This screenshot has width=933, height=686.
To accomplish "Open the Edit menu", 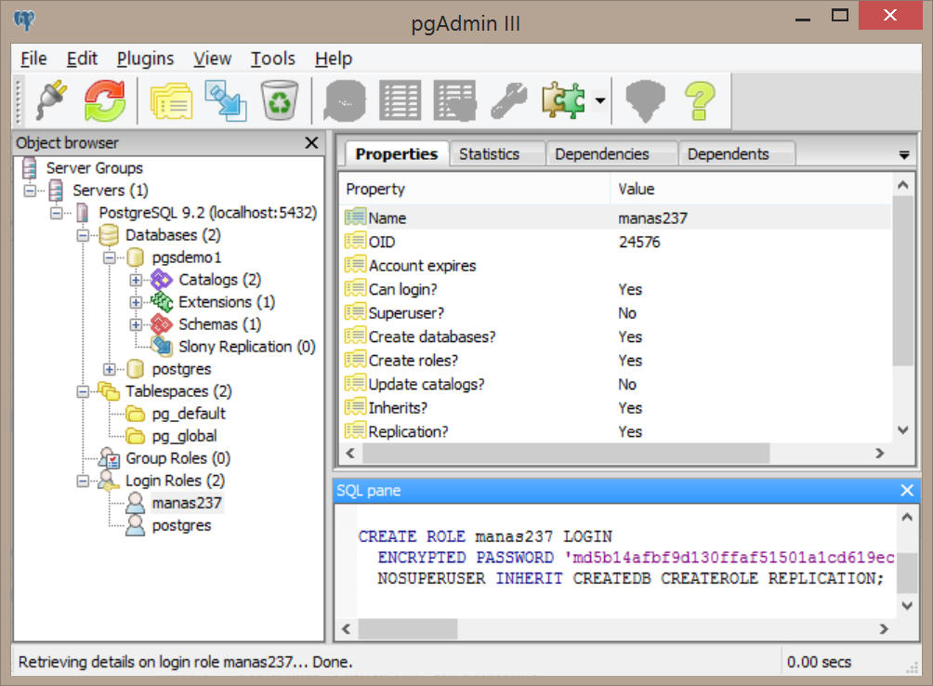I will coord(82,59).
